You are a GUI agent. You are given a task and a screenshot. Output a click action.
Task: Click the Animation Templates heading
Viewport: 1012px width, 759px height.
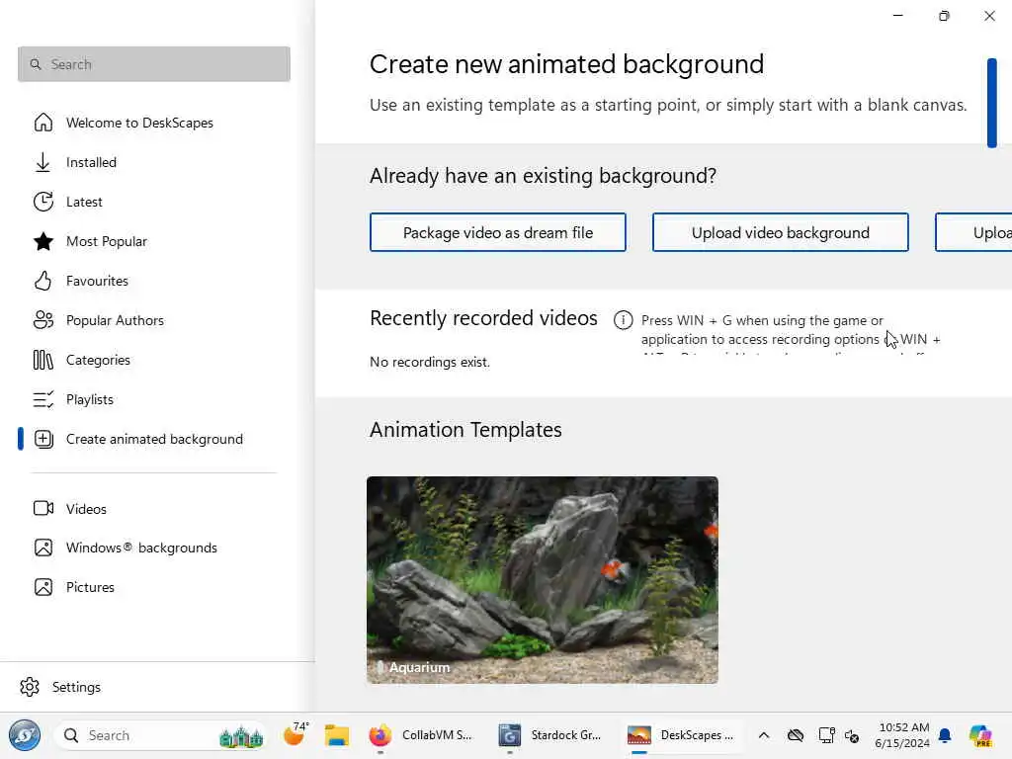[x=466, y=430]
